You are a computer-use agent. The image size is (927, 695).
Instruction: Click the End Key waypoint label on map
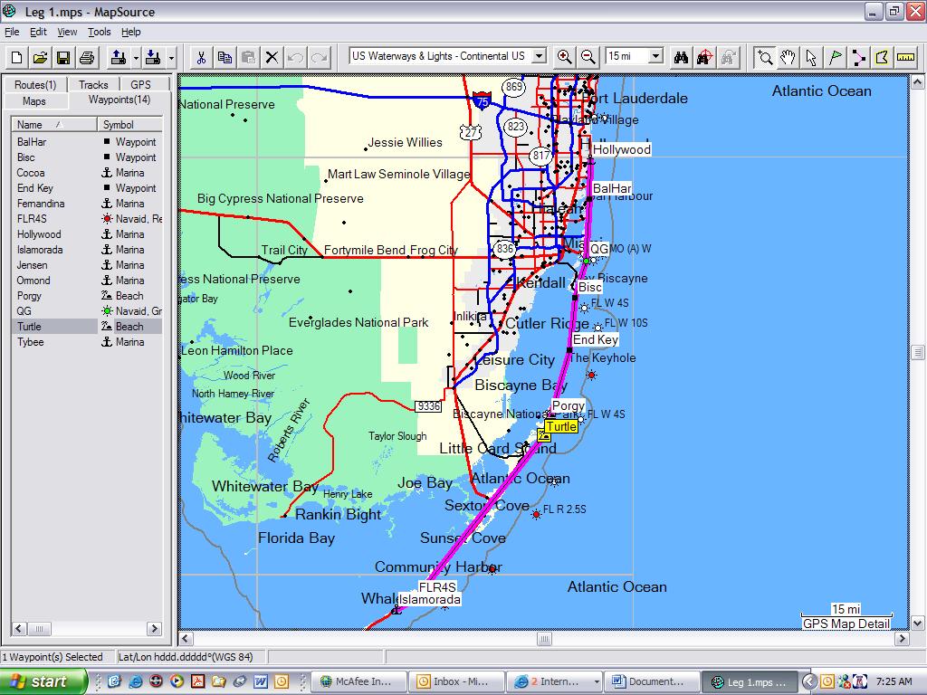tap(595, 339)
